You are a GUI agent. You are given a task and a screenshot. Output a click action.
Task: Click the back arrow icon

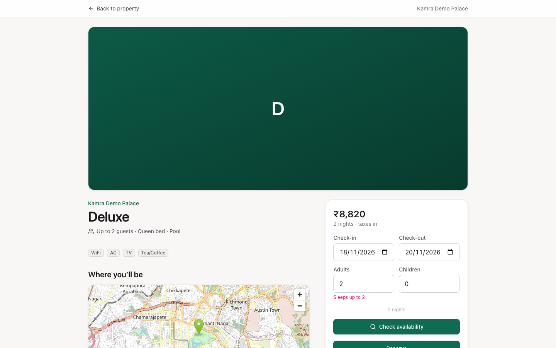[91, 9]
